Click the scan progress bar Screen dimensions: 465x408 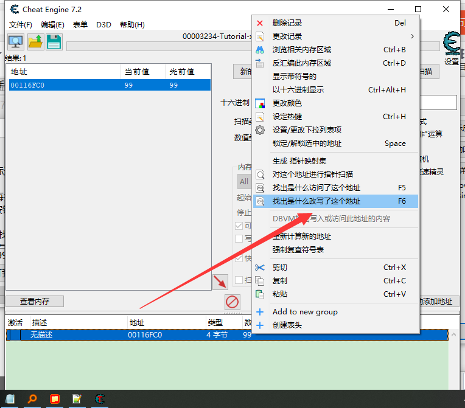click(x=159, y=46)
